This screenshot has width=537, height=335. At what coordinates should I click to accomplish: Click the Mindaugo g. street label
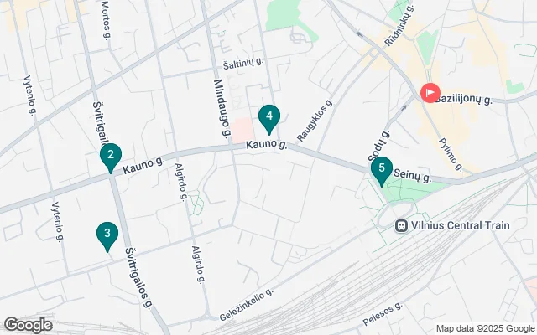coord(222,108)
